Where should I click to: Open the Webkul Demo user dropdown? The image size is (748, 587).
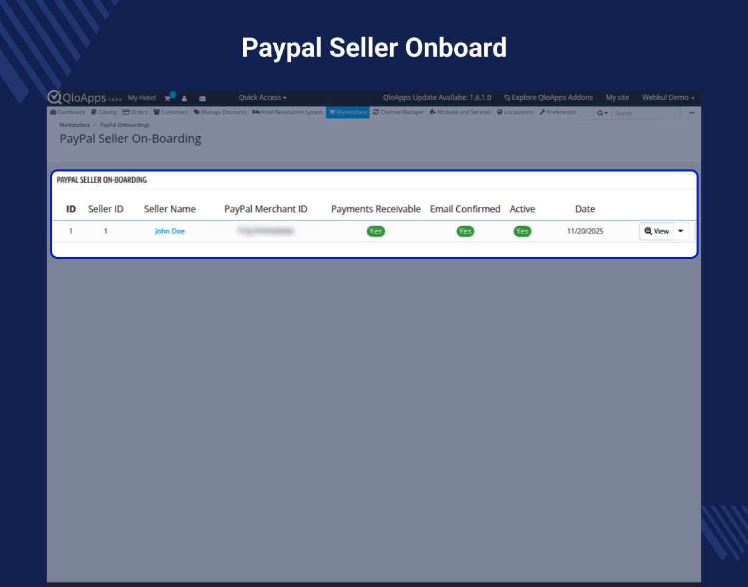point(668,97)
